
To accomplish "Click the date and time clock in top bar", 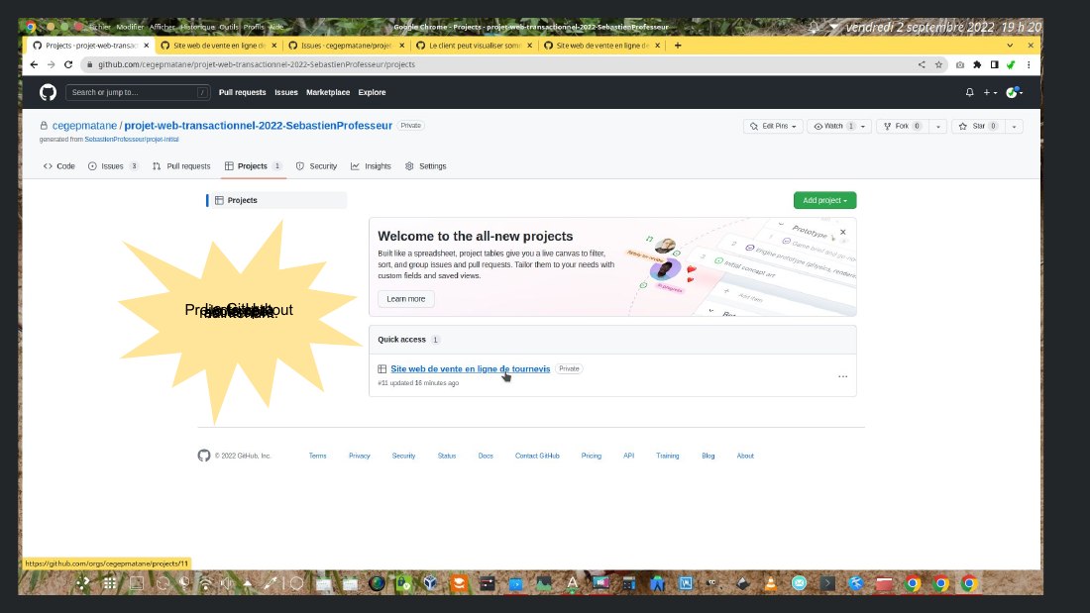I will pyautogui.click(x=943, y=27).
